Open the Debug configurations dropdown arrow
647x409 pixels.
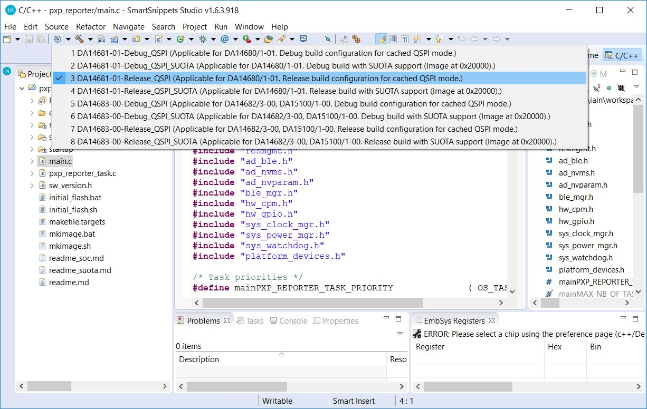coord(213,39)
